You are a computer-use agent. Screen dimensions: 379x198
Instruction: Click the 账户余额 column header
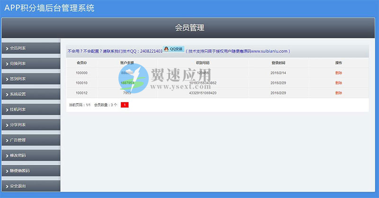127,62
